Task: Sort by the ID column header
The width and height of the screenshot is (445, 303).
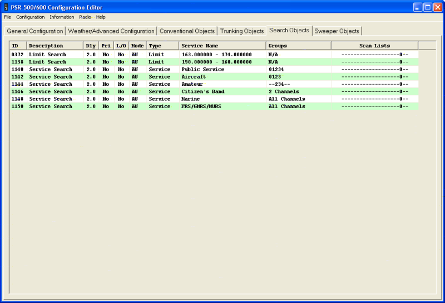Action: coord(18,46)
